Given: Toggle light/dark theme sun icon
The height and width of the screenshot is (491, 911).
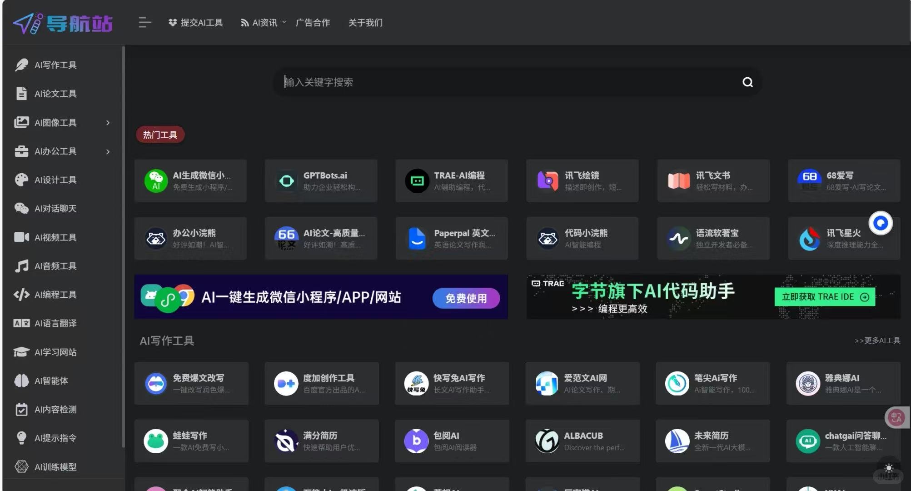Looking at the screenshot, I should [889, 468].
